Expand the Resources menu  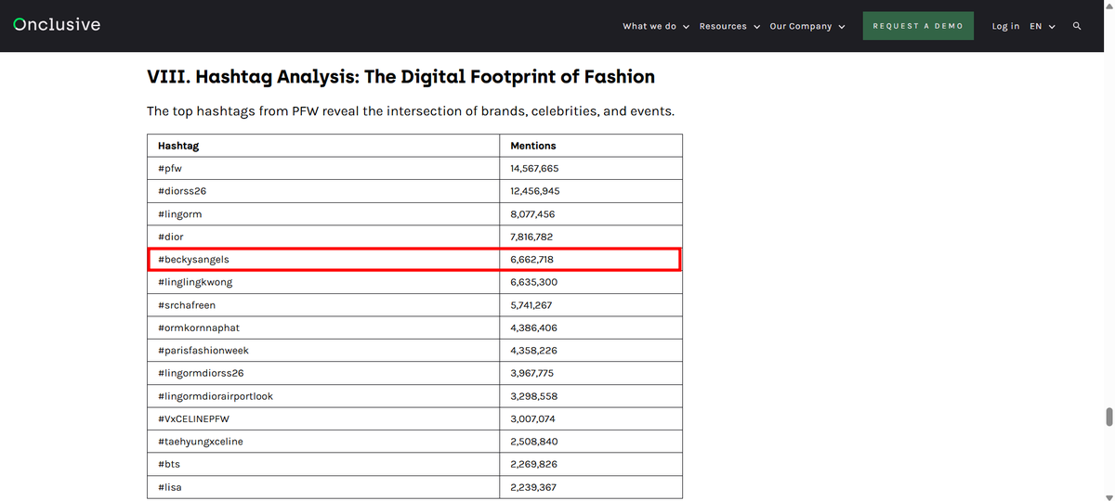[729, 26]
